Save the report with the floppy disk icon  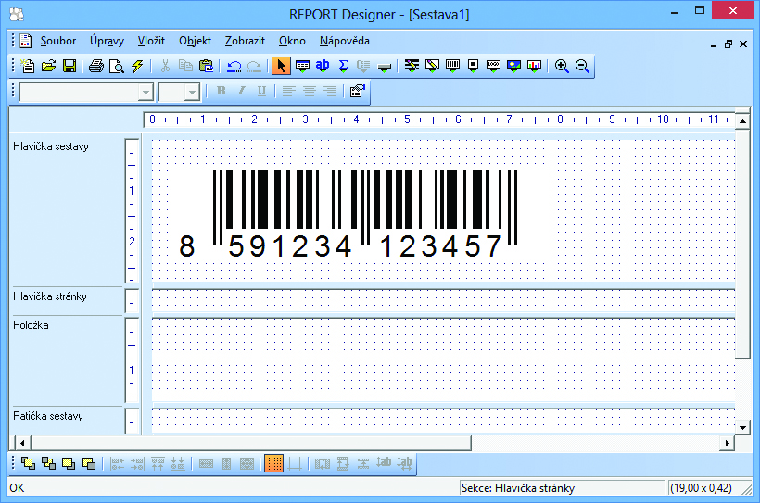click(70, 66)
